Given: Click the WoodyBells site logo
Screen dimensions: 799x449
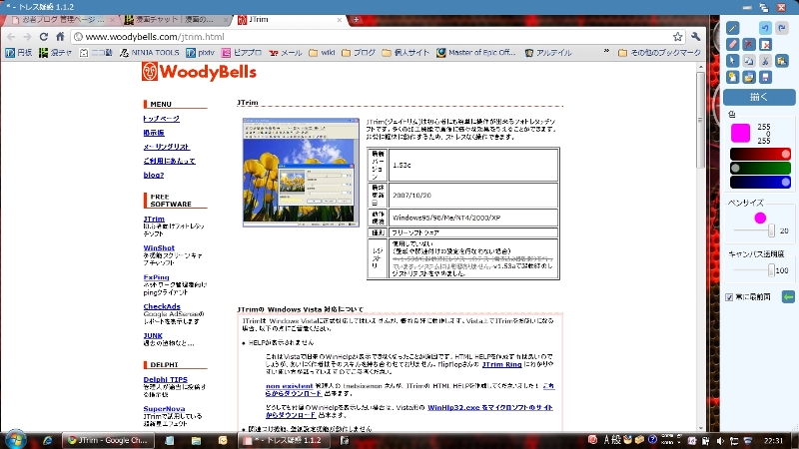Looking at the screenshot, I should click(199, 72).
